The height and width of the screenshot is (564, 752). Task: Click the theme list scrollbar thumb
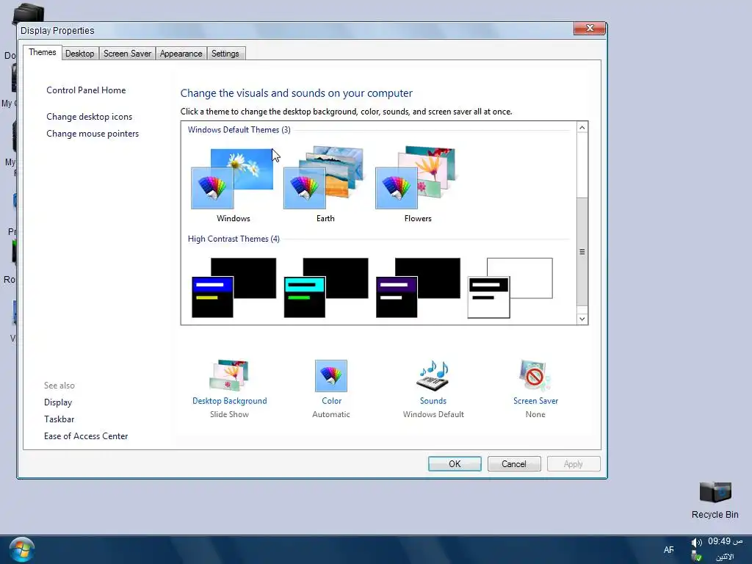point(582,251)
